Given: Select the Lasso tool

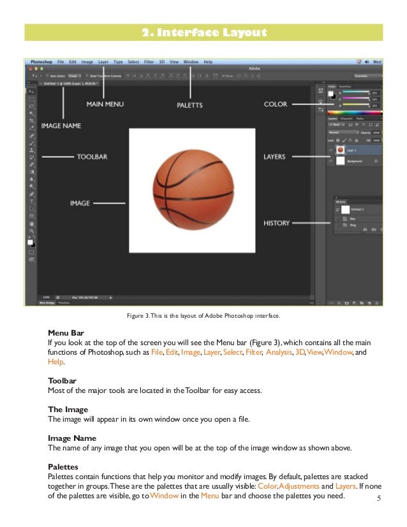Looking at the screenshot, I should [x=31, y=106].
